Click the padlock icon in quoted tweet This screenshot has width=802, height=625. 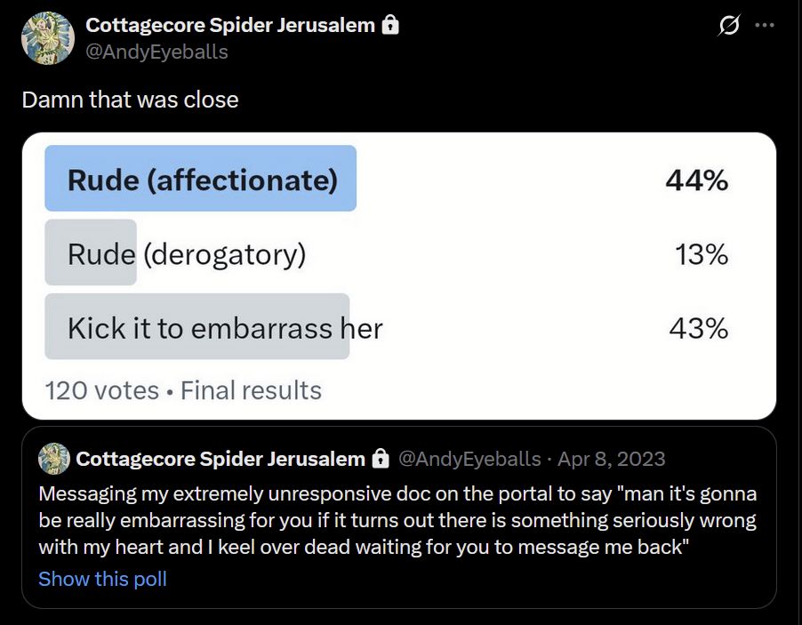(x=380, y=459)
